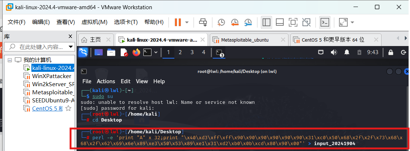
Task: Launch Firefox from the Kali panel
Action: tap(136, 52)
